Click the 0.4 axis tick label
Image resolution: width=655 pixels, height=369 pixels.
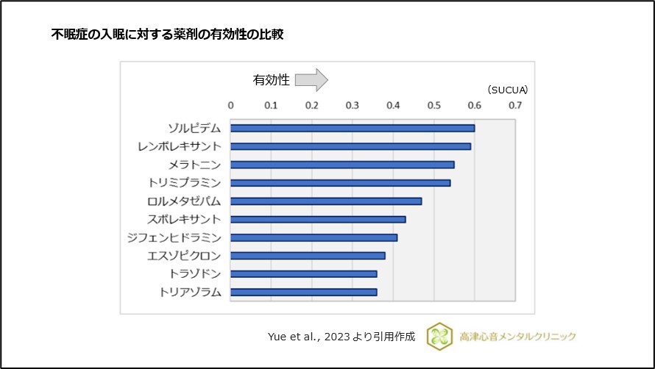[x=393, y=105]
